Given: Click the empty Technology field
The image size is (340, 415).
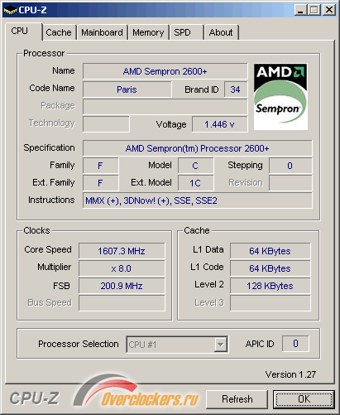Looking at the screenshot, I should [106, 124].
